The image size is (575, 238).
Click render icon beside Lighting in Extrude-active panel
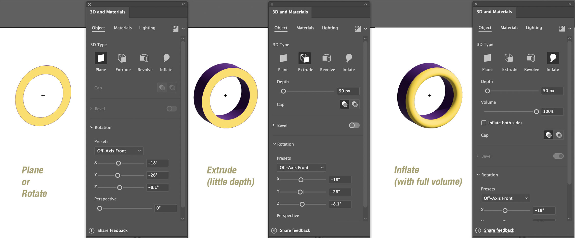click(358, 28)
